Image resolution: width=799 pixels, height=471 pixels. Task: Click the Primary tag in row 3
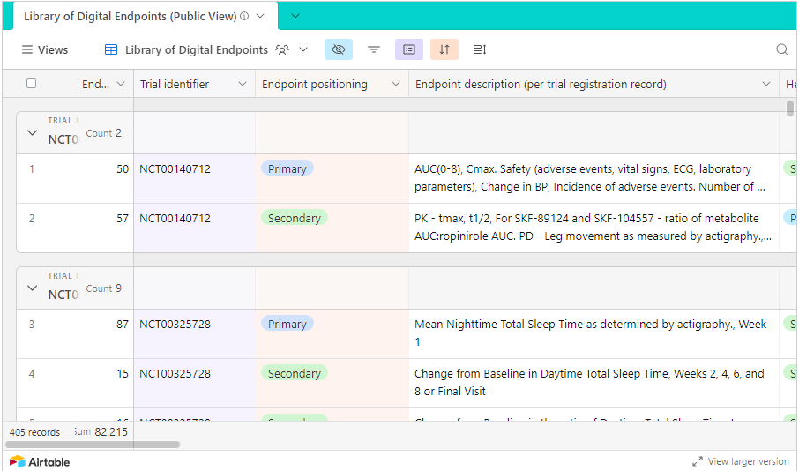tap(287, 324)
